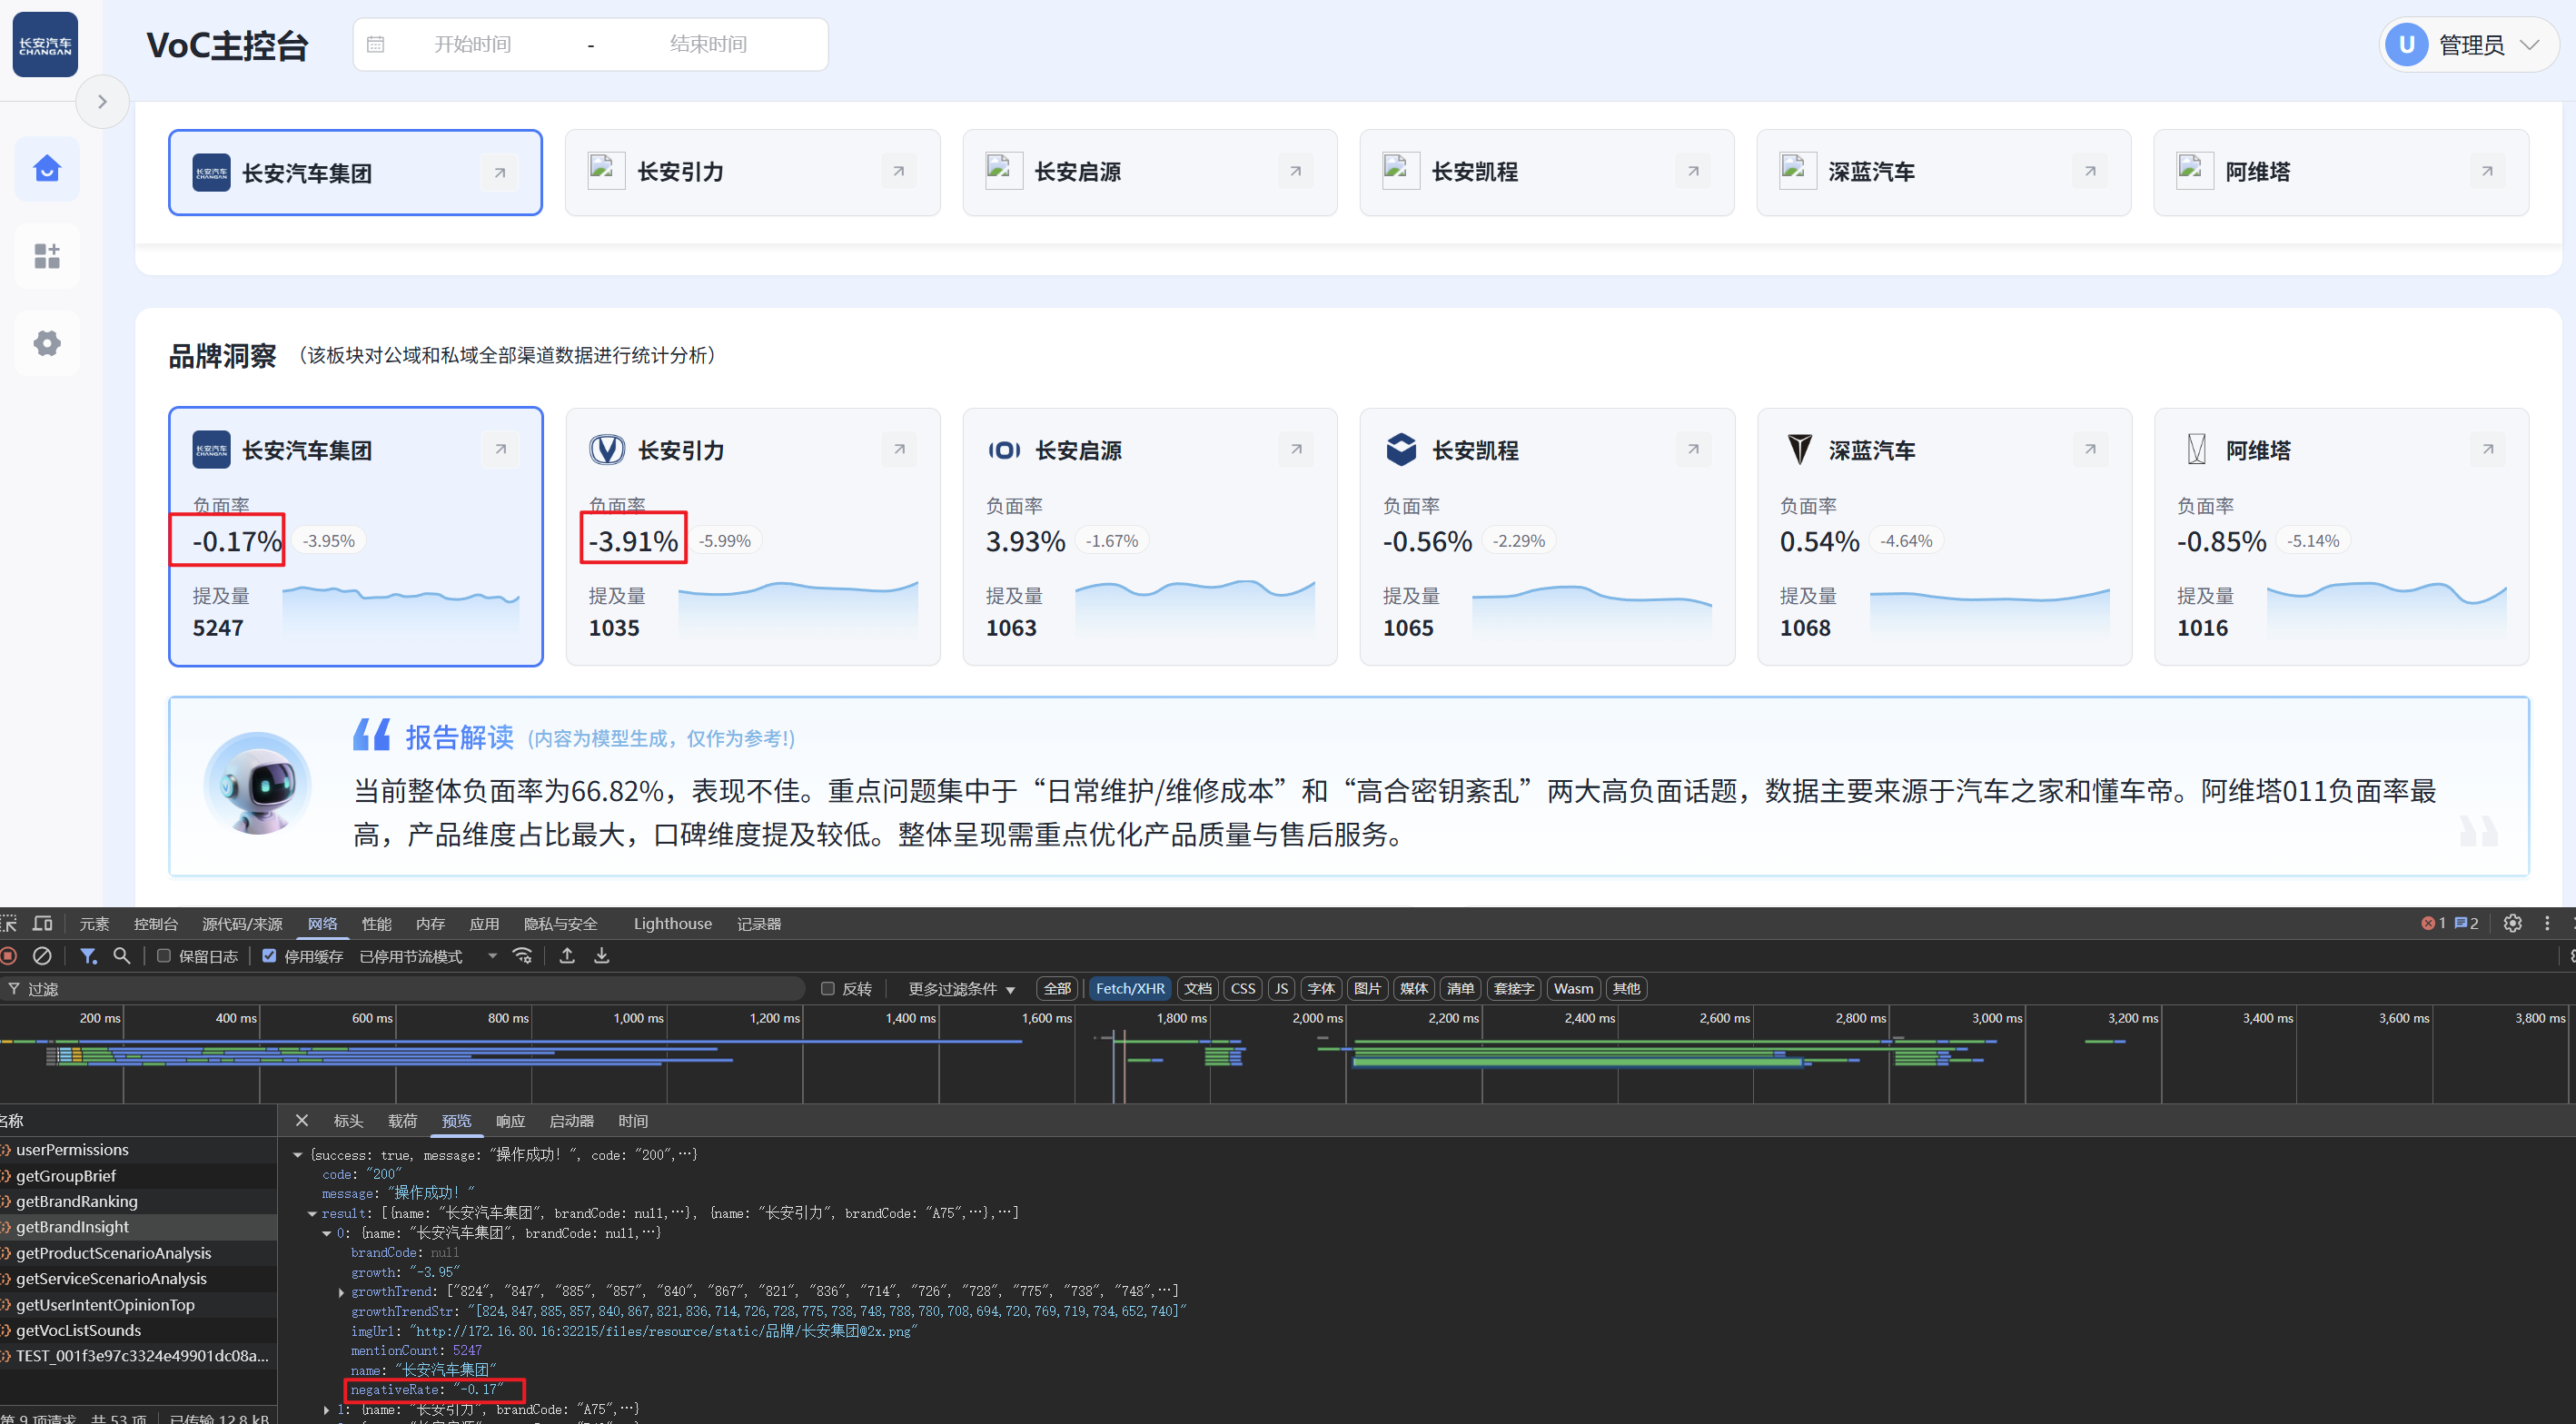This screenshot has width=2576, height=1424.
Task: Select 长安凯程 brand insight card
Action: click(x=1546, y=536)
